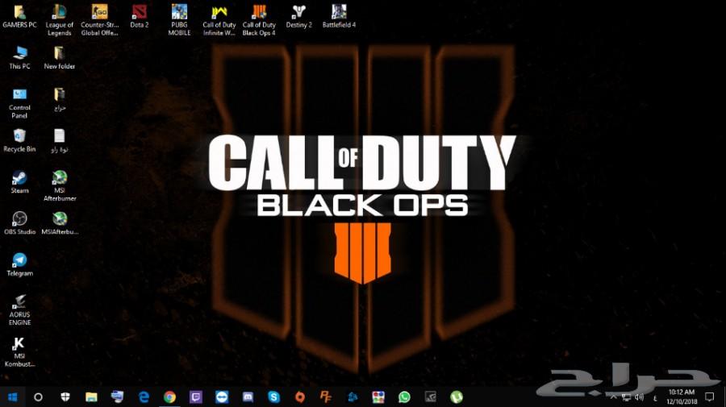Switch to Google Chrome in taskbar

click(169, 397)
